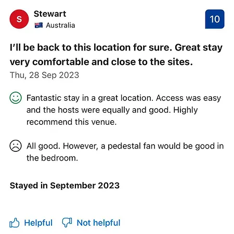Click the blue score badge showing 10
This screenshot has width=234, height=234.
(215, 19)
